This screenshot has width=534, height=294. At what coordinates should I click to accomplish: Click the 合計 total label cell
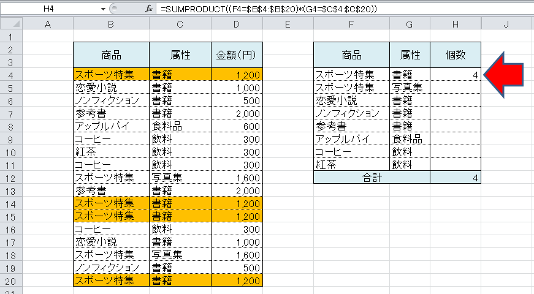click(x=372, y=177)
